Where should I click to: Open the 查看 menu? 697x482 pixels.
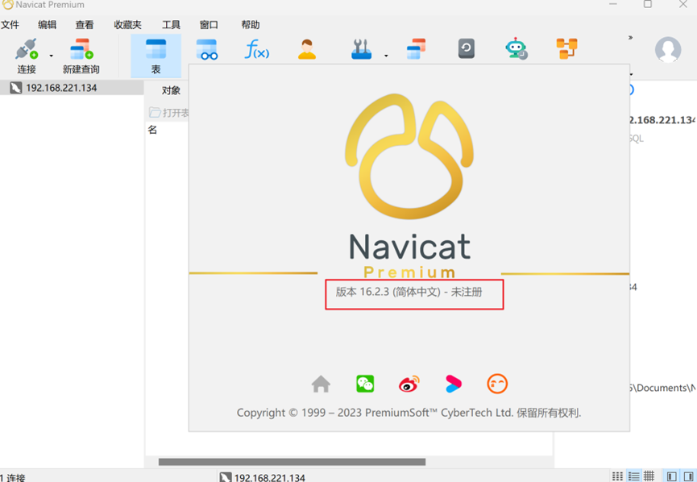[x=85, y=25]
